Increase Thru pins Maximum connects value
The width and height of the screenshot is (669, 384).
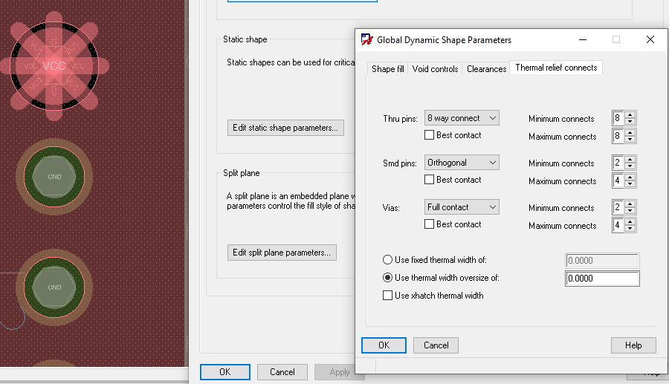(630, 132)
